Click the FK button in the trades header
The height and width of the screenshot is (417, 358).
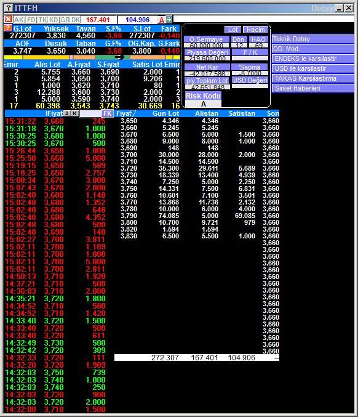click(108, 113)
